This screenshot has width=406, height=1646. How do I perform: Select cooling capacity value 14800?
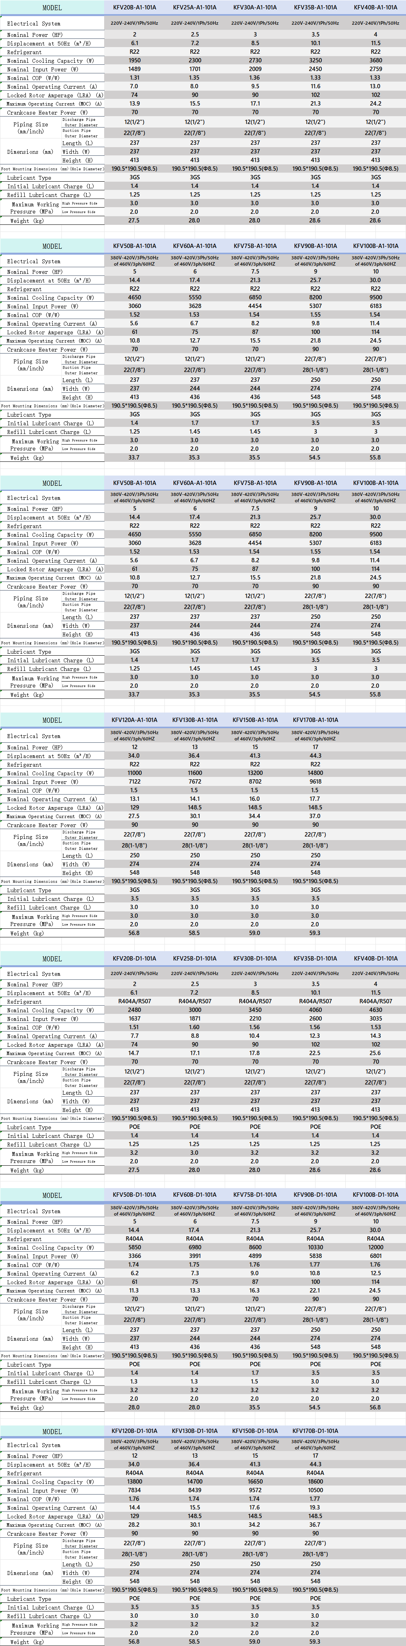[x=316, y=773]
